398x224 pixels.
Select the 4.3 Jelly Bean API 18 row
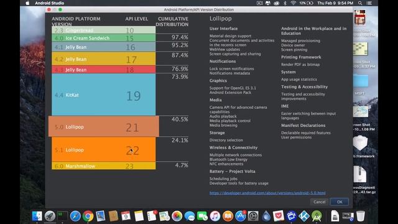[104, 70]
